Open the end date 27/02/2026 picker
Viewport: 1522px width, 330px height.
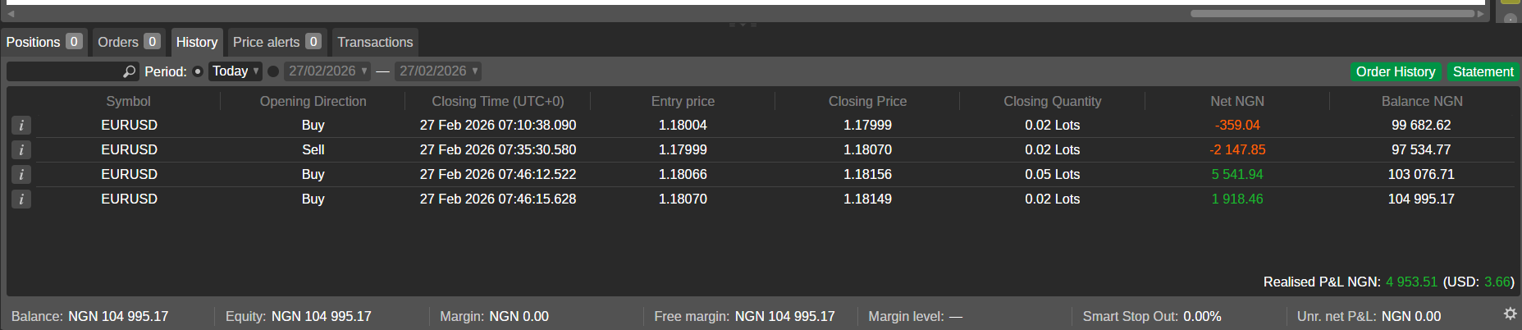pos(438,71)
